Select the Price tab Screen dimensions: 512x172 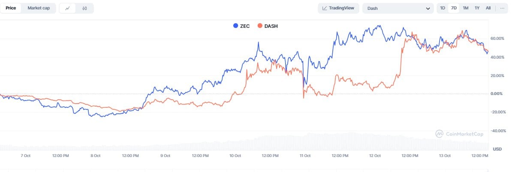click(x=11, y=8)
